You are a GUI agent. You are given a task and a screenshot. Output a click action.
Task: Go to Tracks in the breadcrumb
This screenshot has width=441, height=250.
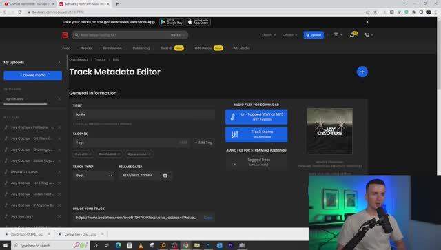pyautogui.click(x=100, y=59)
